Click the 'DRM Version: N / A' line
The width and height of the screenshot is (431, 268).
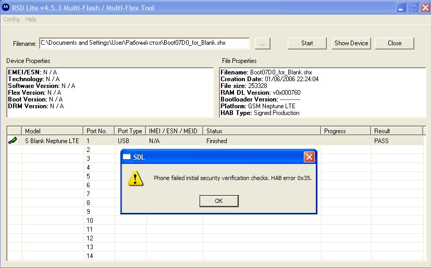pos(36,106)
